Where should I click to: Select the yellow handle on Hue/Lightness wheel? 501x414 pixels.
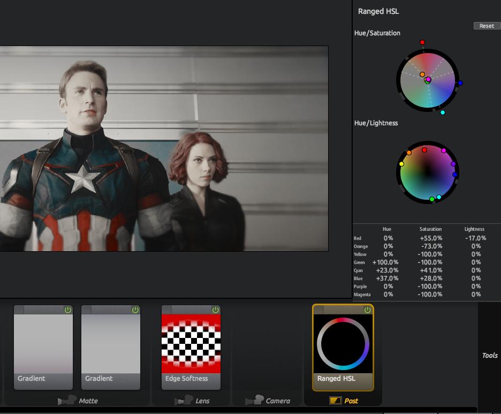point(401,164)
